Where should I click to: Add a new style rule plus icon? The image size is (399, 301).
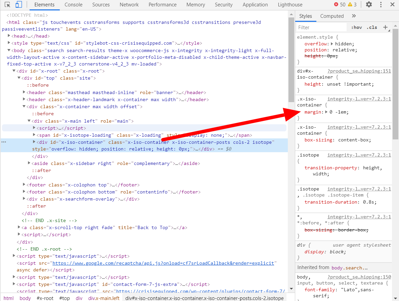pyautogui.click(x=386, y=27)
